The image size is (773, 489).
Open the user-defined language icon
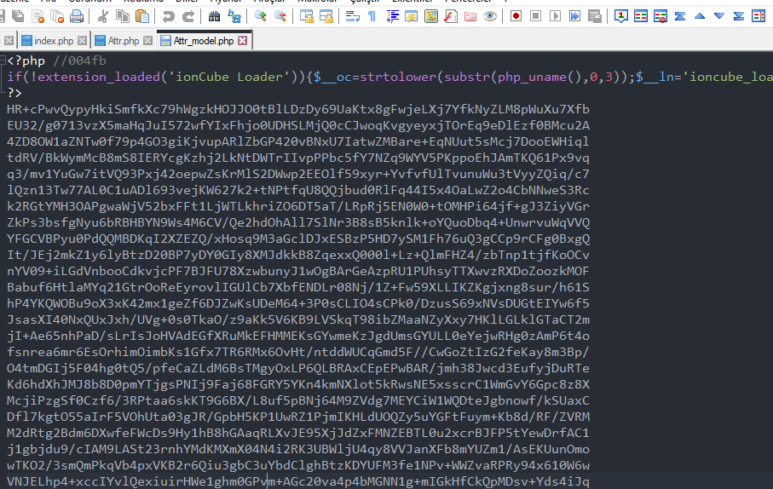(x=411, y=16)
